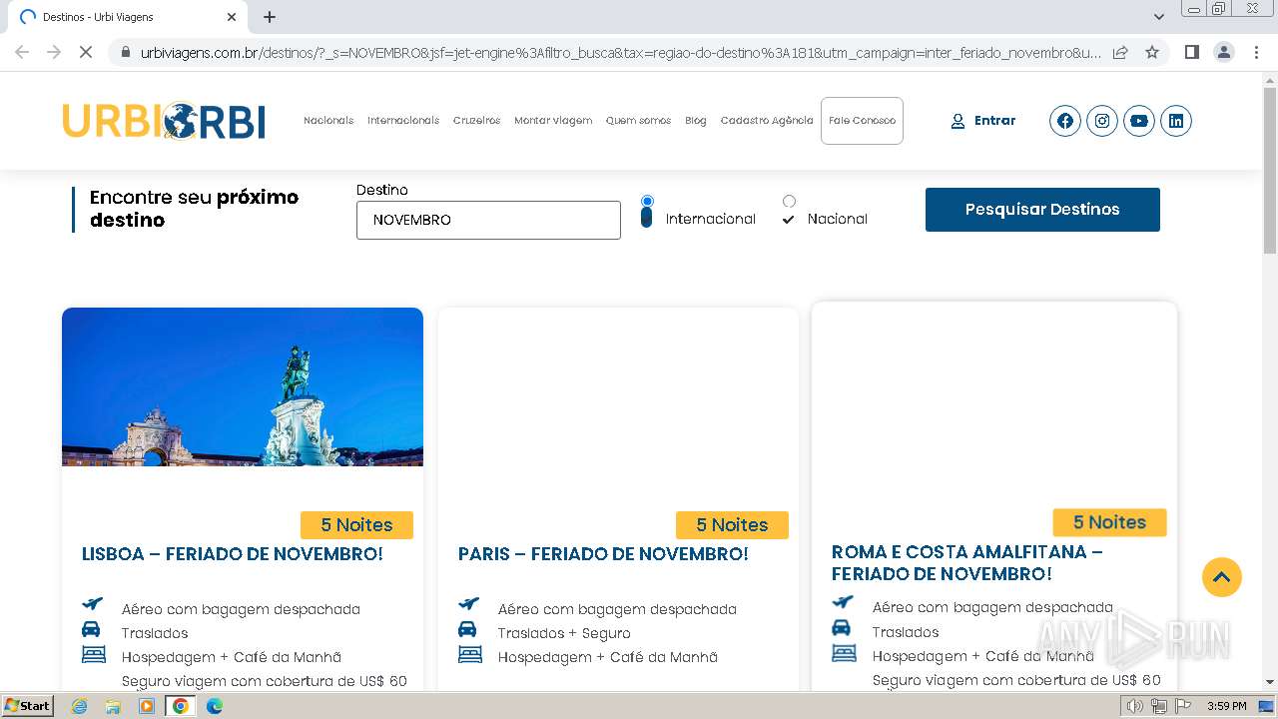Visit the Blog page
This screenshot has height=719, width=1278.
696,121
